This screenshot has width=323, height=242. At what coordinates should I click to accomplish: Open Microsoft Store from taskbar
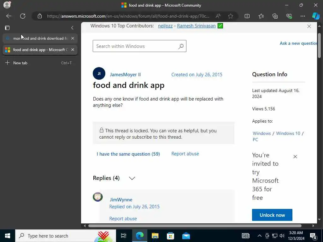tap(170, 236)
